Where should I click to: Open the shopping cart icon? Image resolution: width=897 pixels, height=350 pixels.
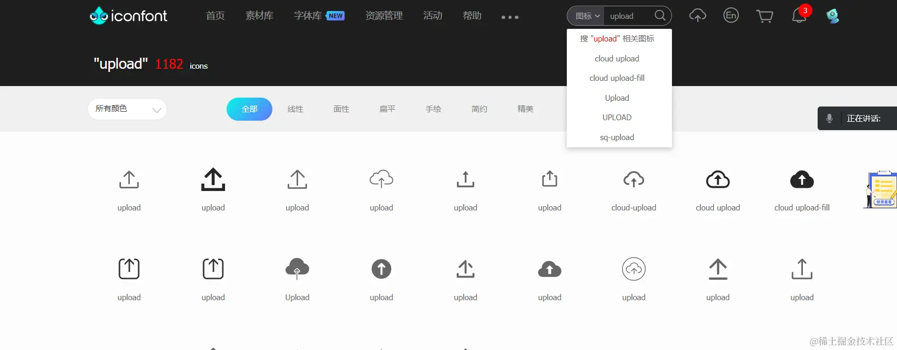pyautogui.click(x=765, y=17)
